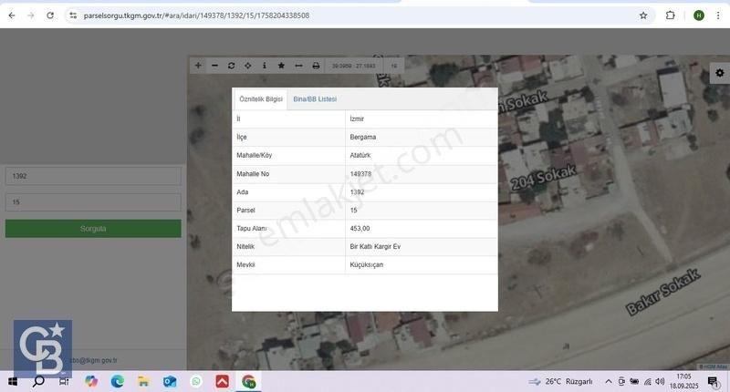Open volume control in system tray

click(x=660, y=381)
